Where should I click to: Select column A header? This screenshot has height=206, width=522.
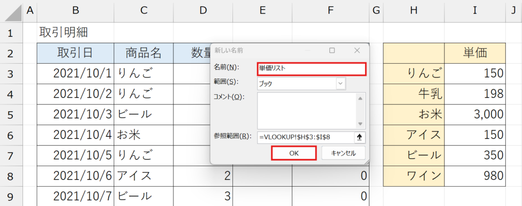pyautogui.click(x=30, y=11)
